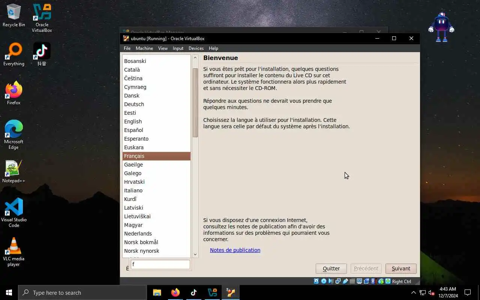Select Norsk bokmål in the language list
The height and width of the screenshot is (300, 480).
coord(156,242)
